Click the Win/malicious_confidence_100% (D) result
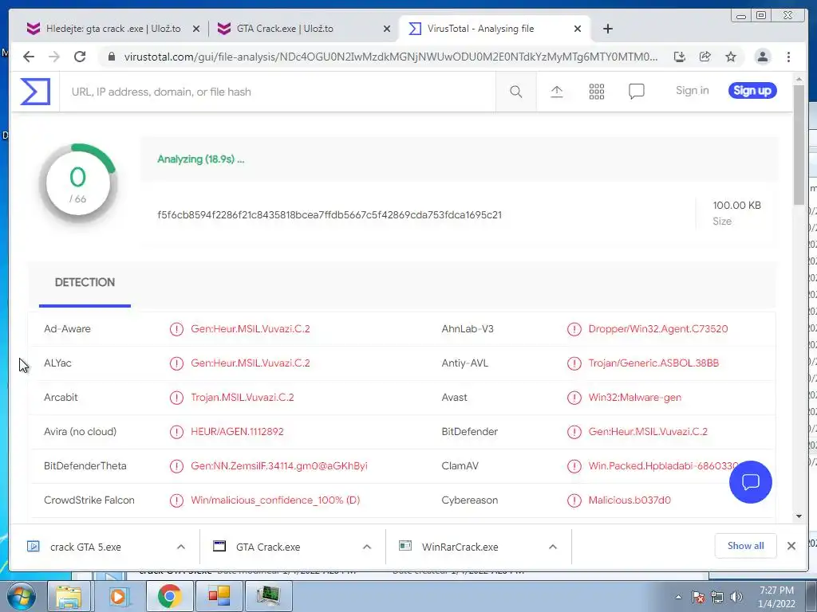The image size is (817, 612). (x=275, y=500)
